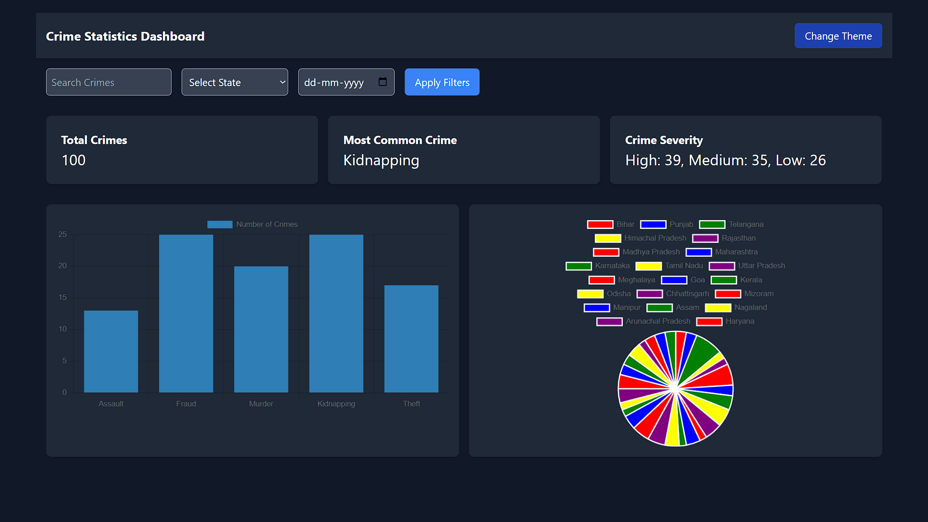Click the Search Crimes input field

108,82
